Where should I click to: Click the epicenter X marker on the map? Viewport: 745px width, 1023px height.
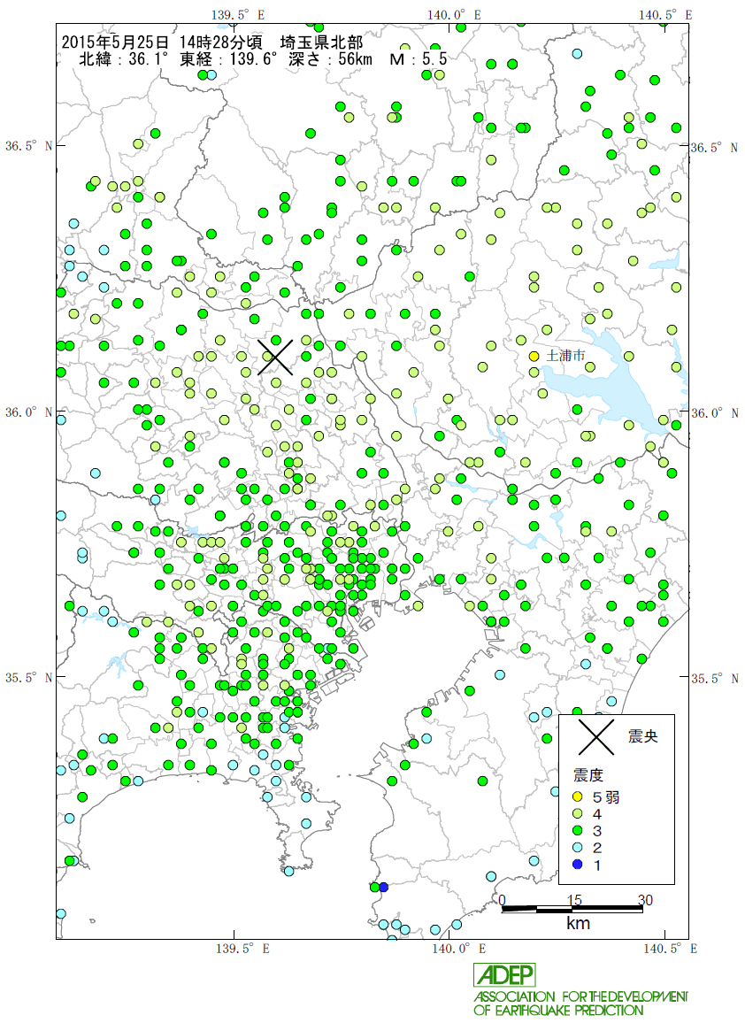pos(275,357)
